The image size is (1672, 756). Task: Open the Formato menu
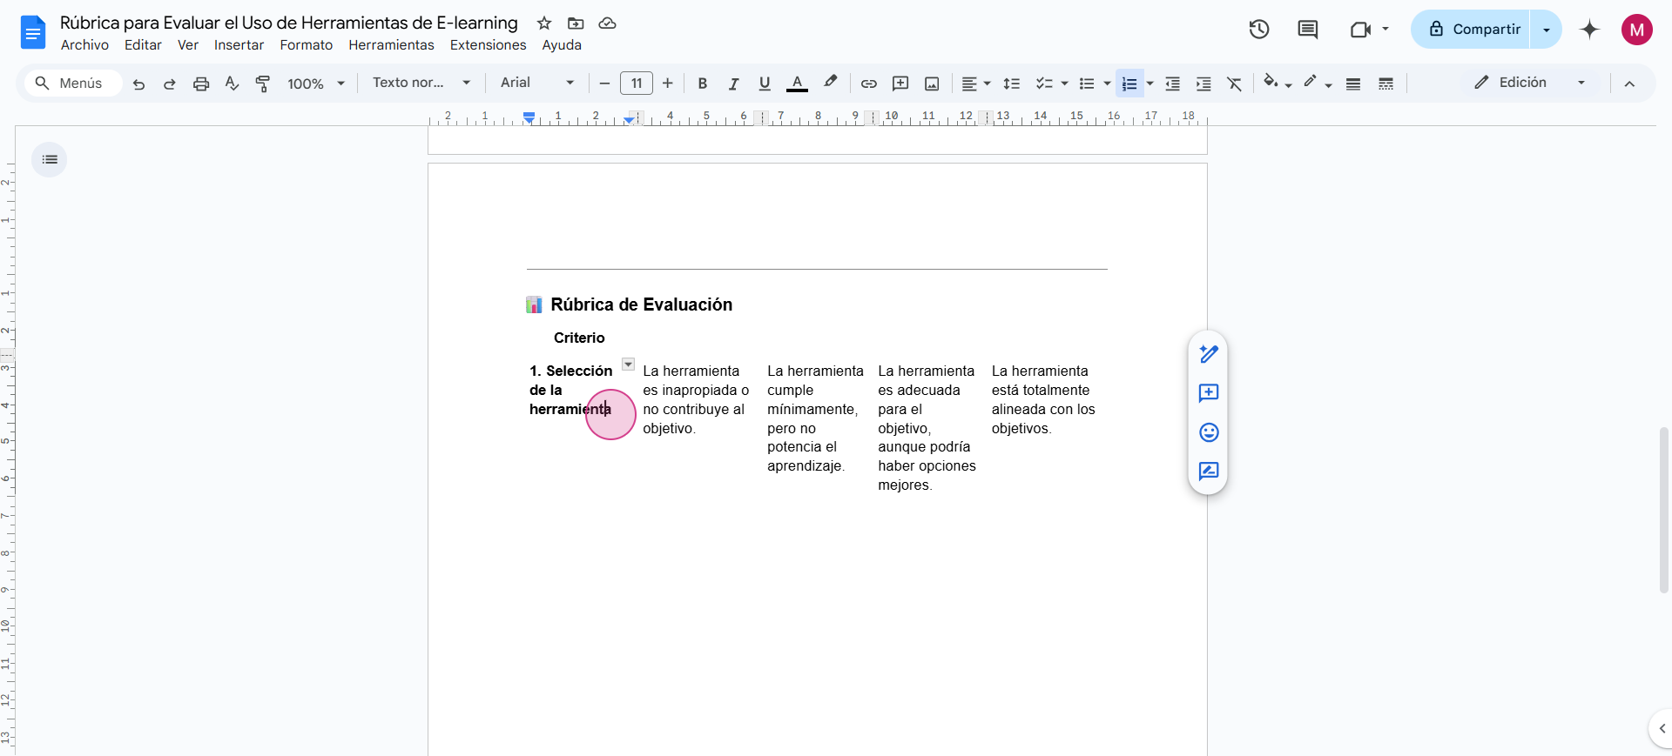[306, 45]
